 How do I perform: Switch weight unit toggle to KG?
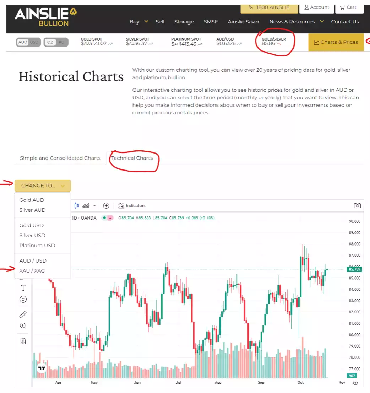[61, 42]
